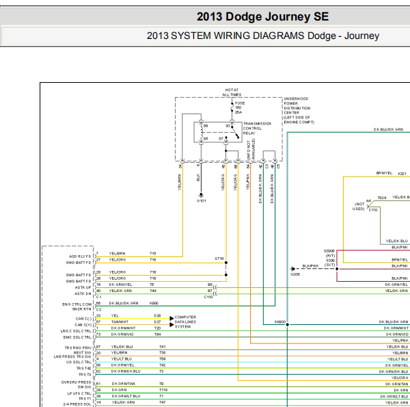Click 'TRANSMISSION CONTROL RELAY' label
This screenshot has width=410, height=407.
click(x=257, y=128)
